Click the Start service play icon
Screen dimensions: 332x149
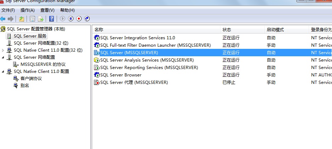point(62,19)
